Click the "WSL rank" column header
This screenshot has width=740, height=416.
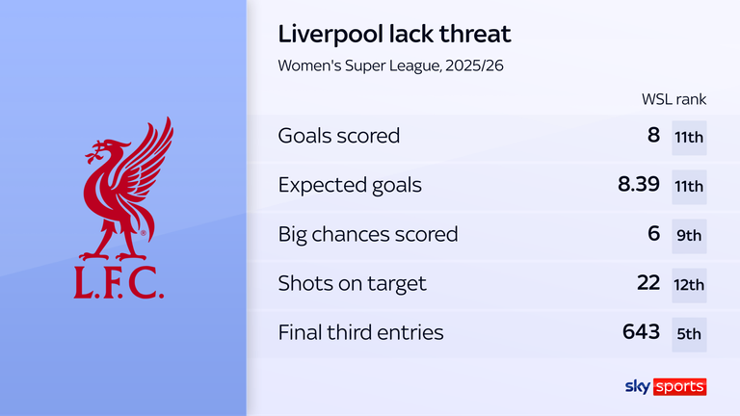[x=674, y=100]
